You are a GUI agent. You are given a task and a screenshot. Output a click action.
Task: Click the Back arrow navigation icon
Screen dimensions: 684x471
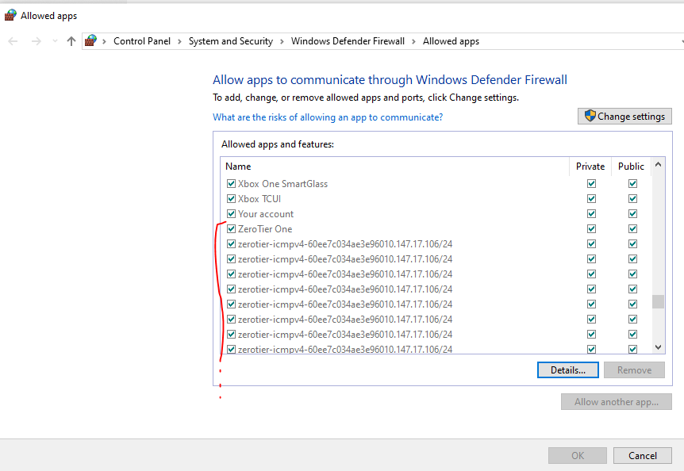(13, 41)
